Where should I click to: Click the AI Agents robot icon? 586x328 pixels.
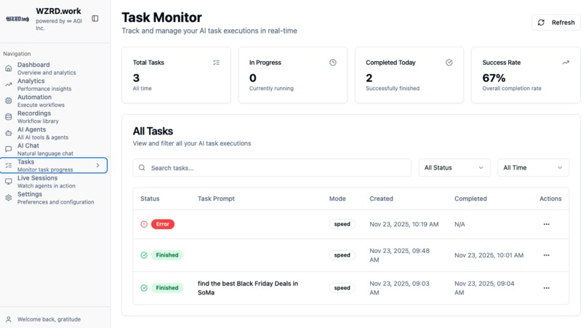pos(9,133)
